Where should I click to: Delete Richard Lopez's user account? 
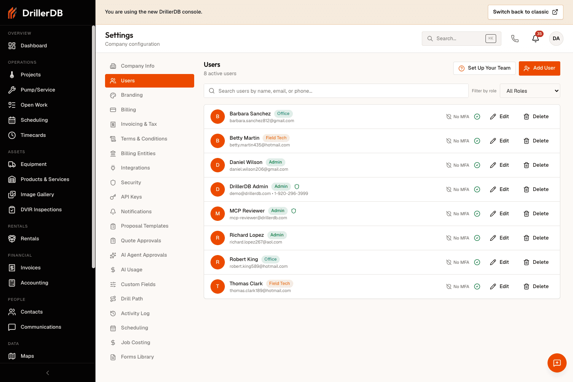(x=536, y=238)
